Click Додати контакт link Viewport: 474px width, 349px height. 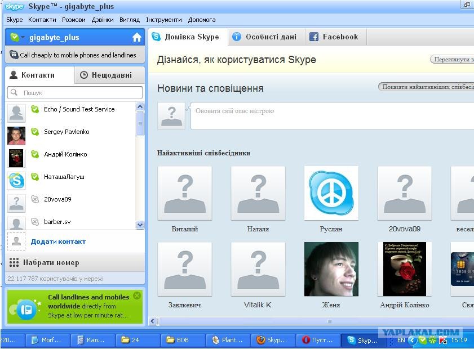tap(59, 241)
